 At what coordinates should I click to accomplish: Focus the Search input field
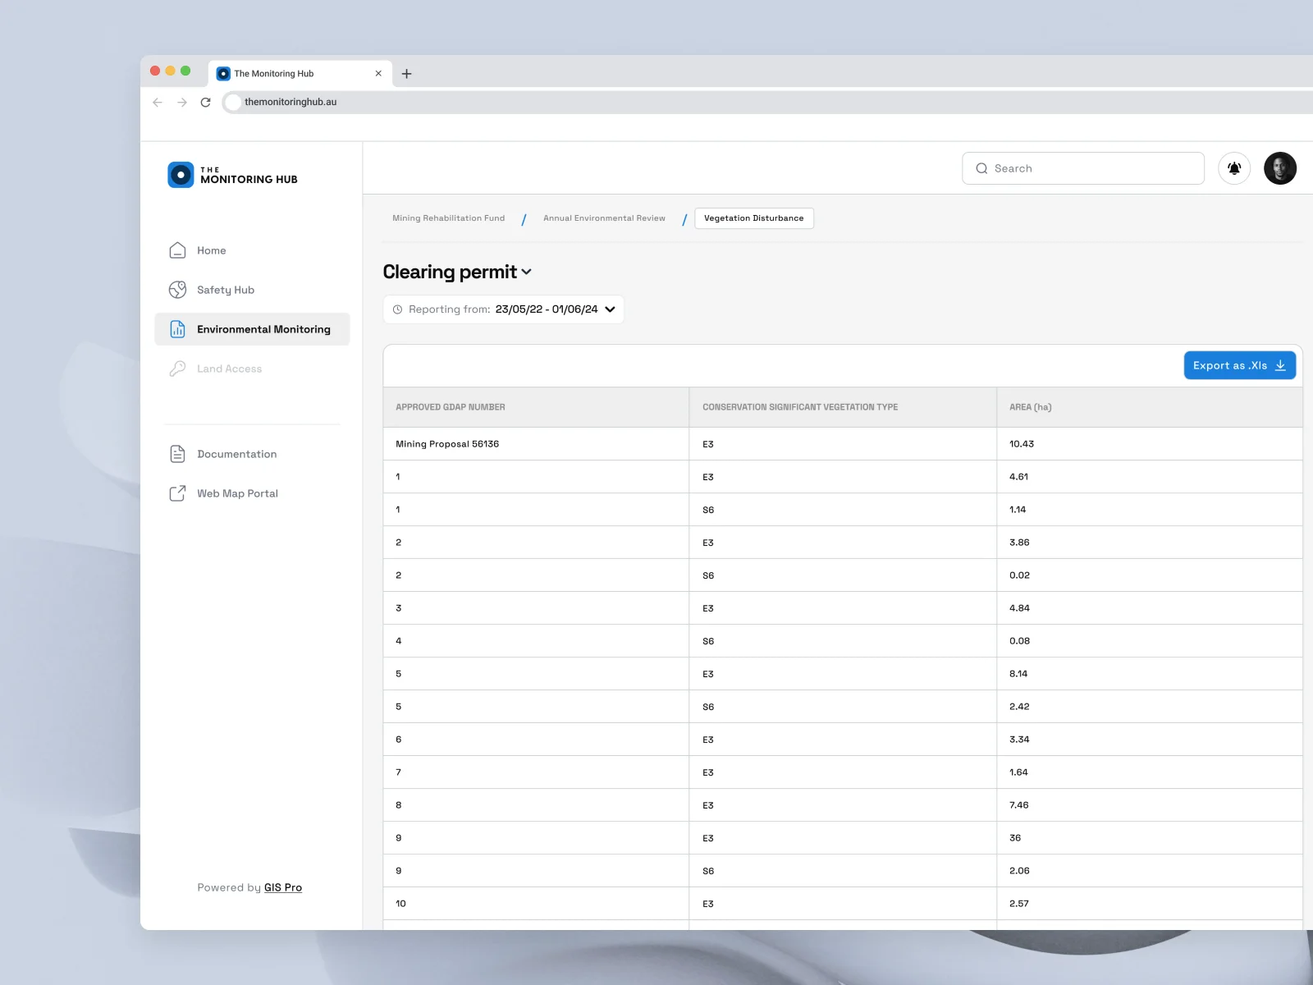pos(1083,168)
